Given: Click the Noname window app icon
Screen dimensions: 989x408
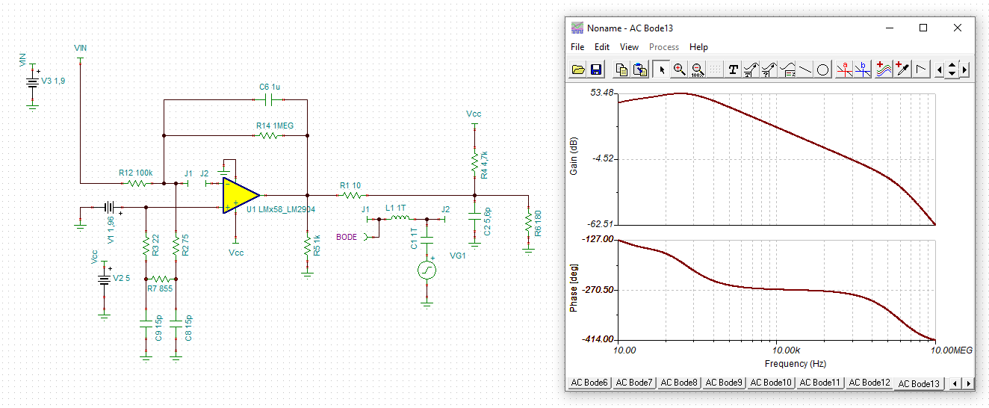Looking at the screenshot, I should (x=577, y=28).
